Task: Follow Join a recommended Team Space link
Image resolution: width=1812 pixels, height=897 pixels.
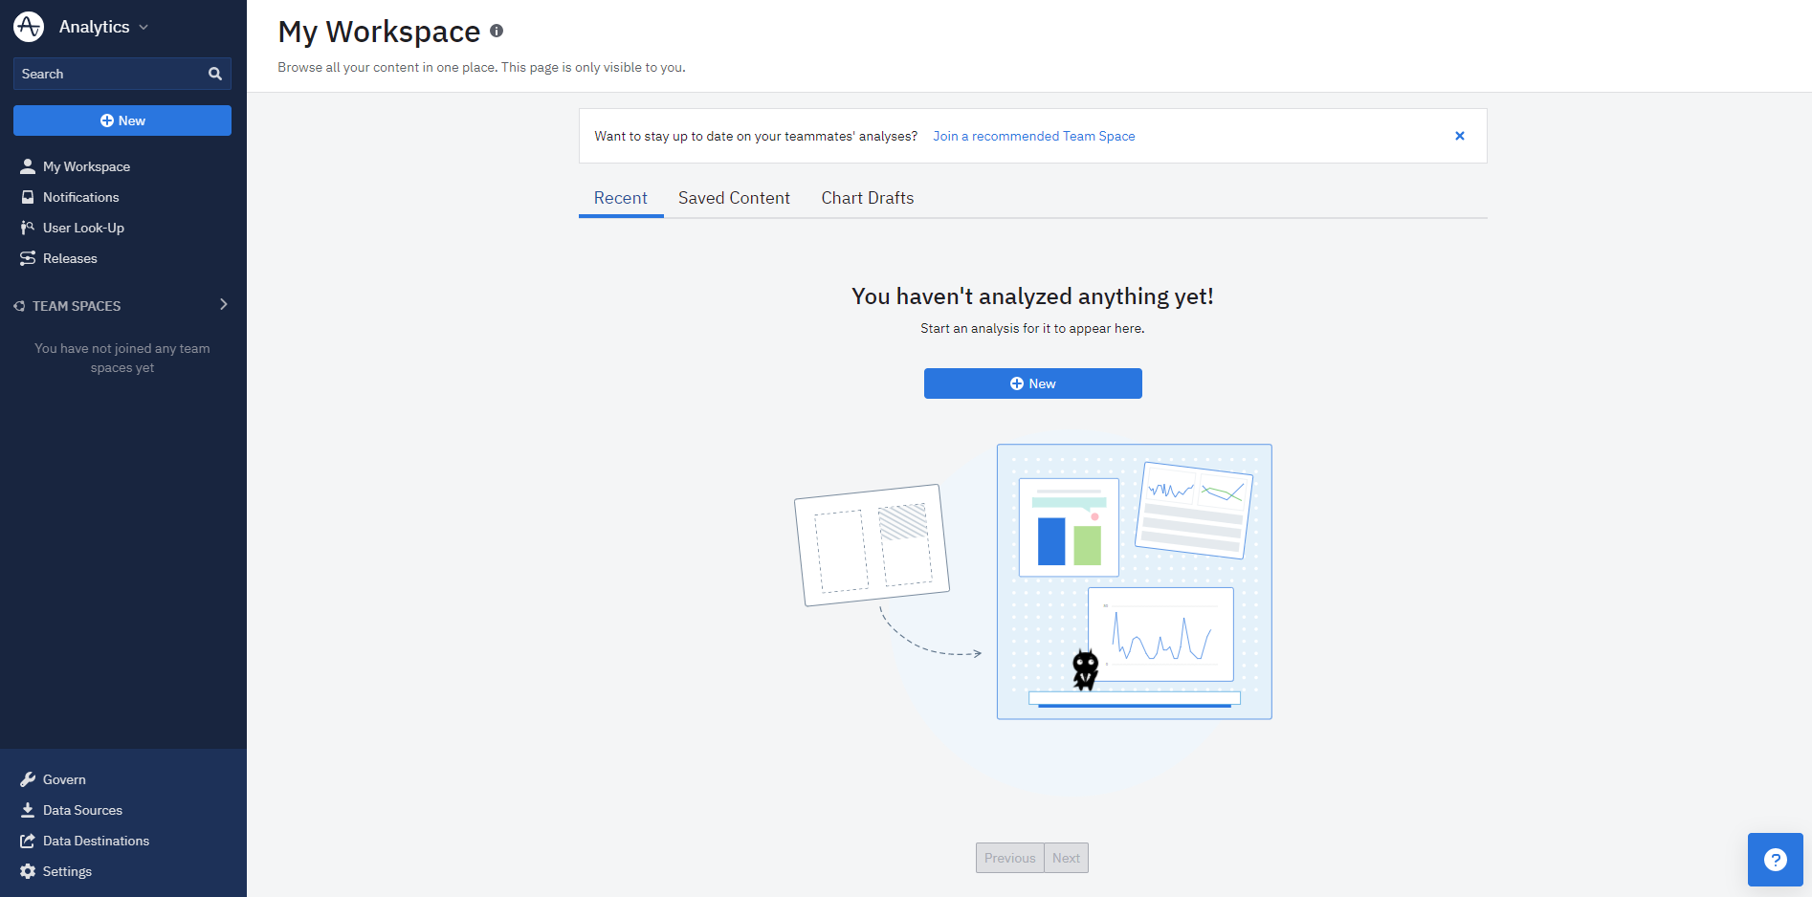Action: 1034,136
